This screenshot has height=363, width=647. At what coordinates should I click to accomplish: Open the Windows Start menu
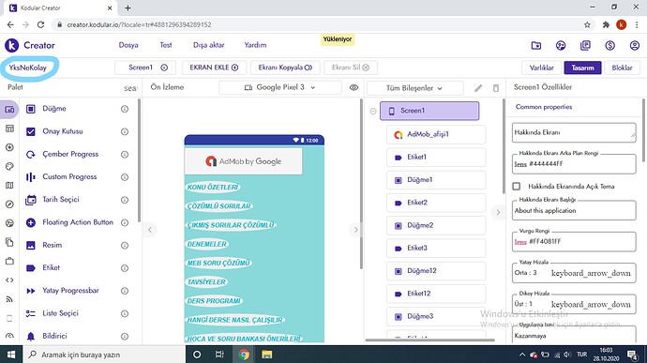click(11, 355)
